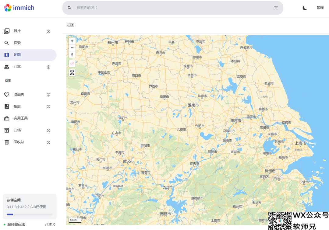This screenshot has height=230, width=329.
Task: Click info icon beside 回收站
Action: [48, 142]
